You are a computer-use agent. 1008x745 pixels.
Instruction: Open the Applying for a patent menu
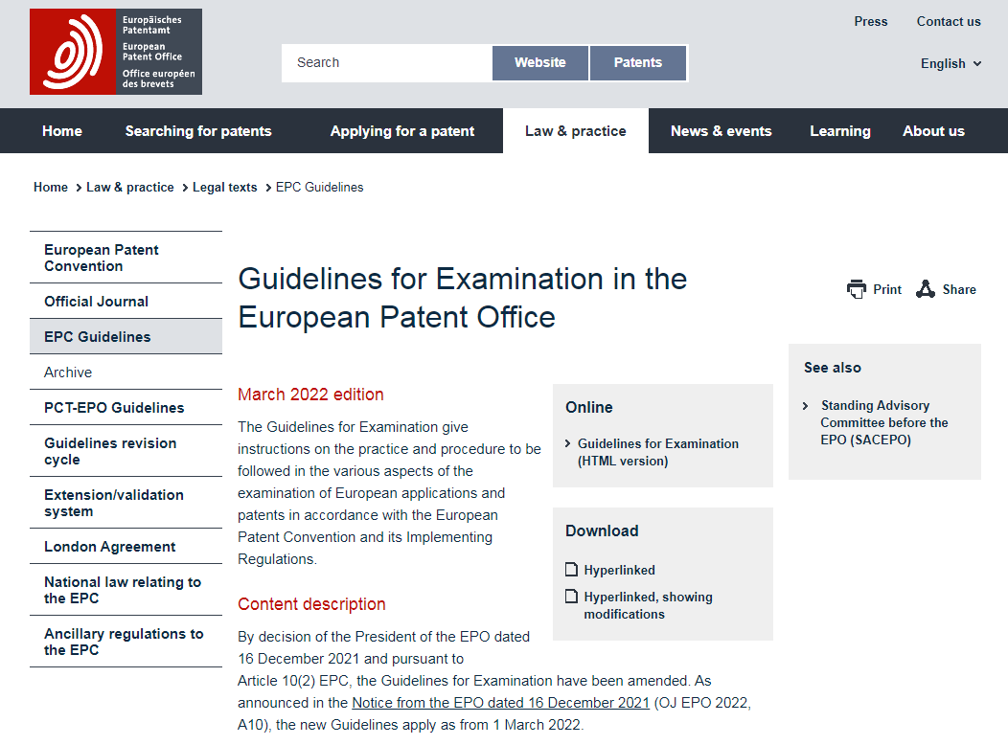[401, 131]
